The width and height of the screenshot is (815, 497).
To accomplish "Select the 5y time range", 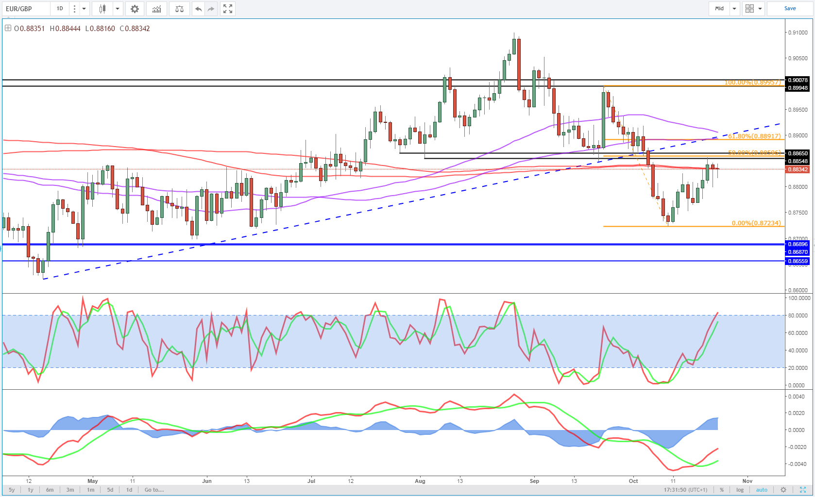I will pos(12,490).
